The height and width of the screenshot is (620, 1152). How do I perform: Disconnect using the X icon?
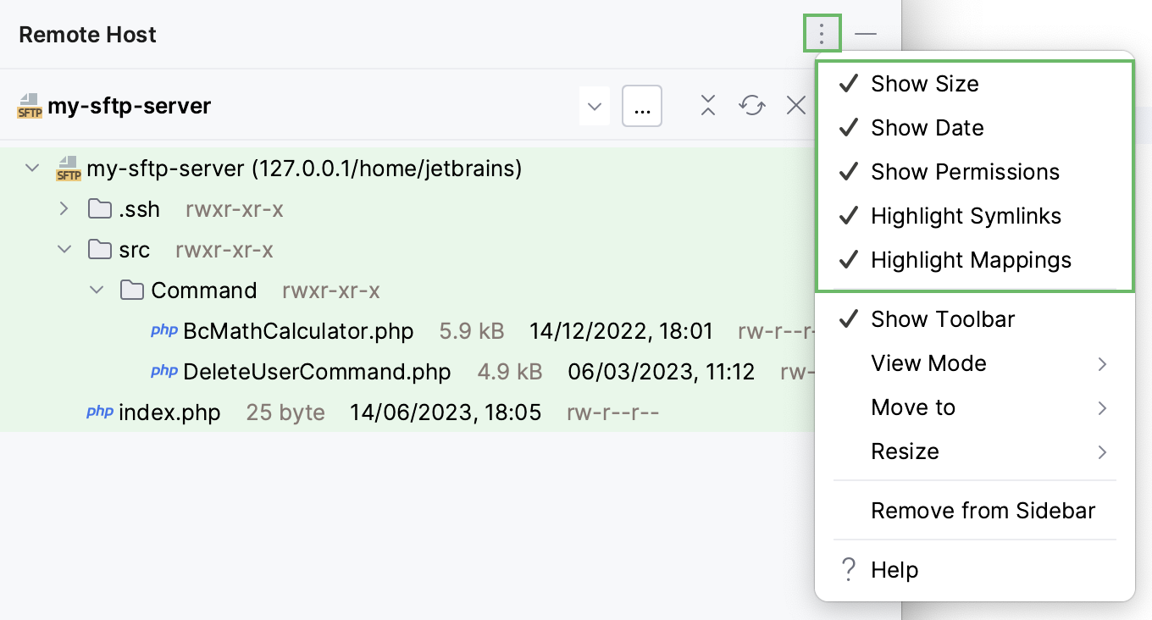point(795,105)
